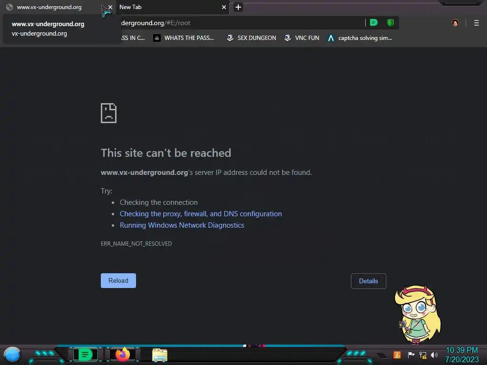The image size is (487, 365).
Task: Switch to the New Tab tab
Action: click(172, 7)
